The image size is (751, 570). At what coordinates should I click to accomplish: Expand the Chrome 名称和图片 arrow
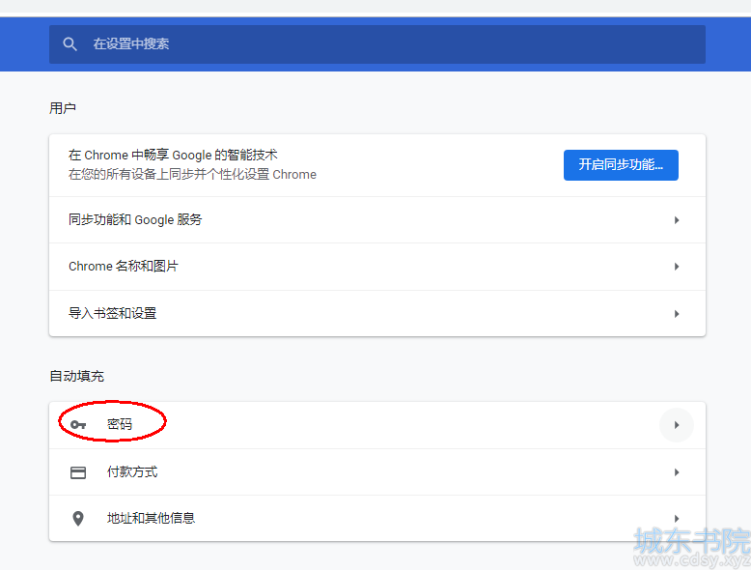click(677, 267)
